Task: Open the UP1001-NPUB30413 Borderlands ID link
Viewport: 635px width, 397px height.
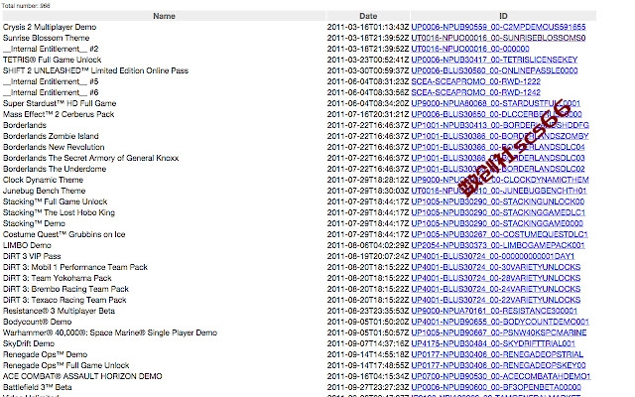Action: click(500, 125)
